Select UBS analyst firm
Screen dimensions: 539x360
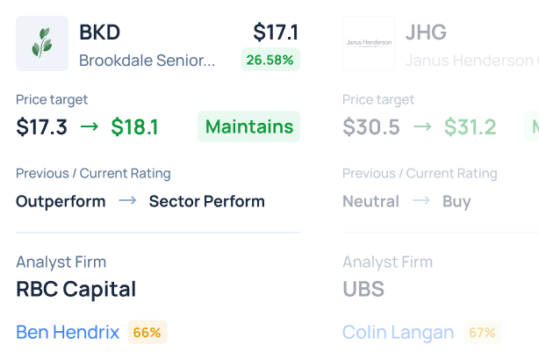click(x=363, y=289)
